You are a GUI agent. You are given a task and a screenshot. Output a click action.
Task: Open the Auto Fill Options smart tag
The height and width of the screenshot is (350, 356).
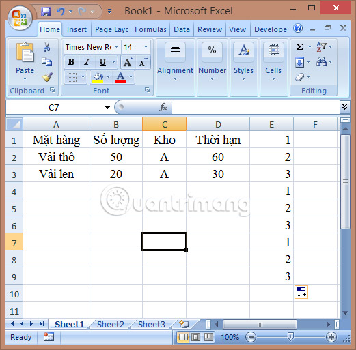[x=301, y=292]
